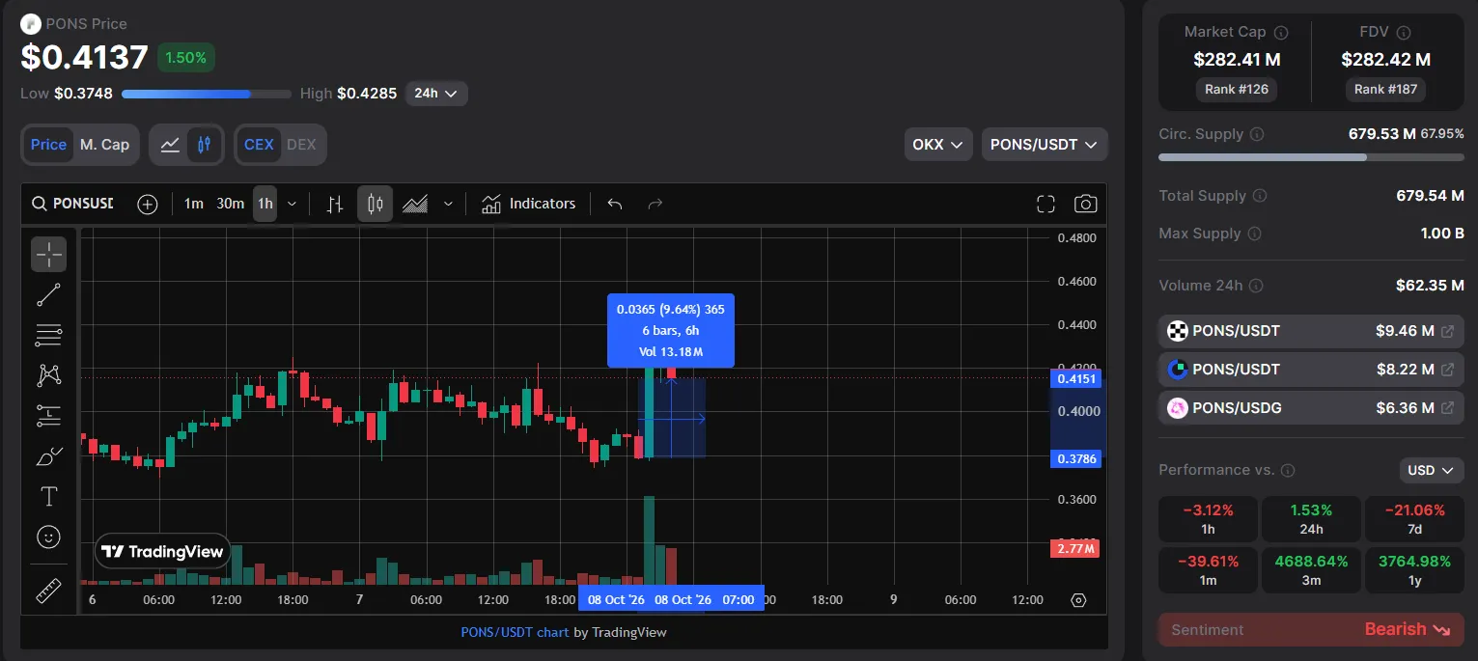Switch to area chart style

click(x=415, y=204)
